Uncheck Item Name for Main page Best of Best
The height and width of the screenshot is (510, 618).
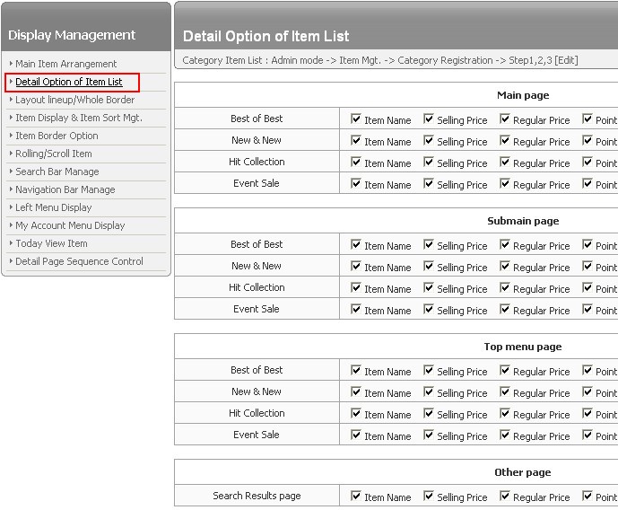tap(356, 119)
